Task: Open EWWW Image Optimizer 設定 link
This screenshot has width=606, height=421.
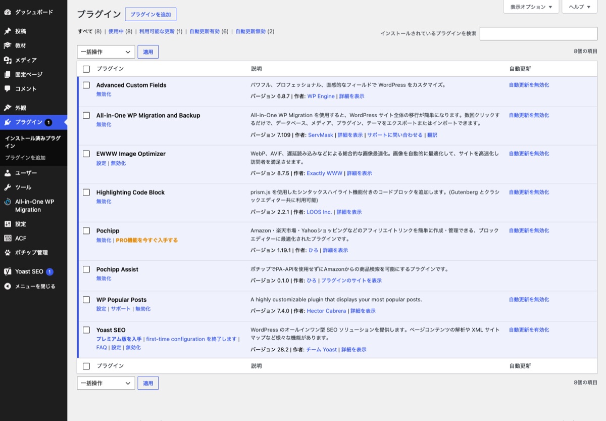Action: (102, 163)
